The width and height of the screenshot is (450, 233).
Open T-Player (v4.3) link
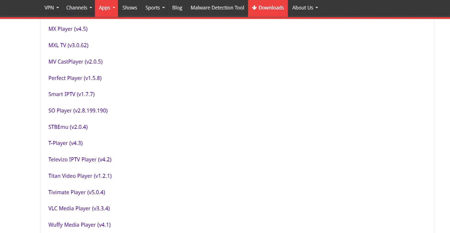[x=65, y=143]
